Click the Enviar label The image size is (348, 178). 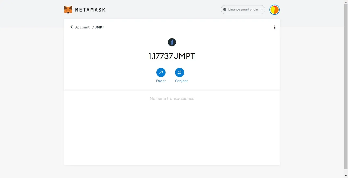click(x=161, y=81)
